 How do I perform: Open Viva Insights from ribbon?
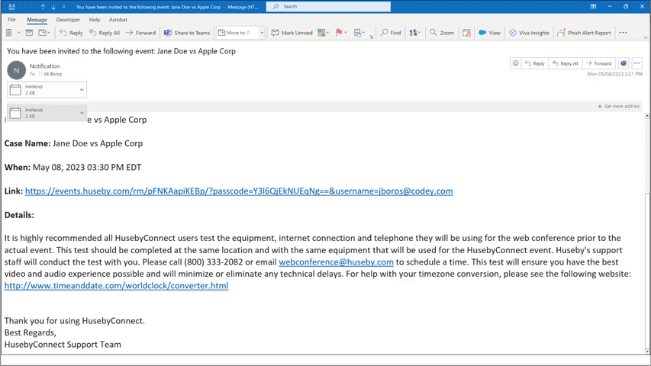coord(529,32)
